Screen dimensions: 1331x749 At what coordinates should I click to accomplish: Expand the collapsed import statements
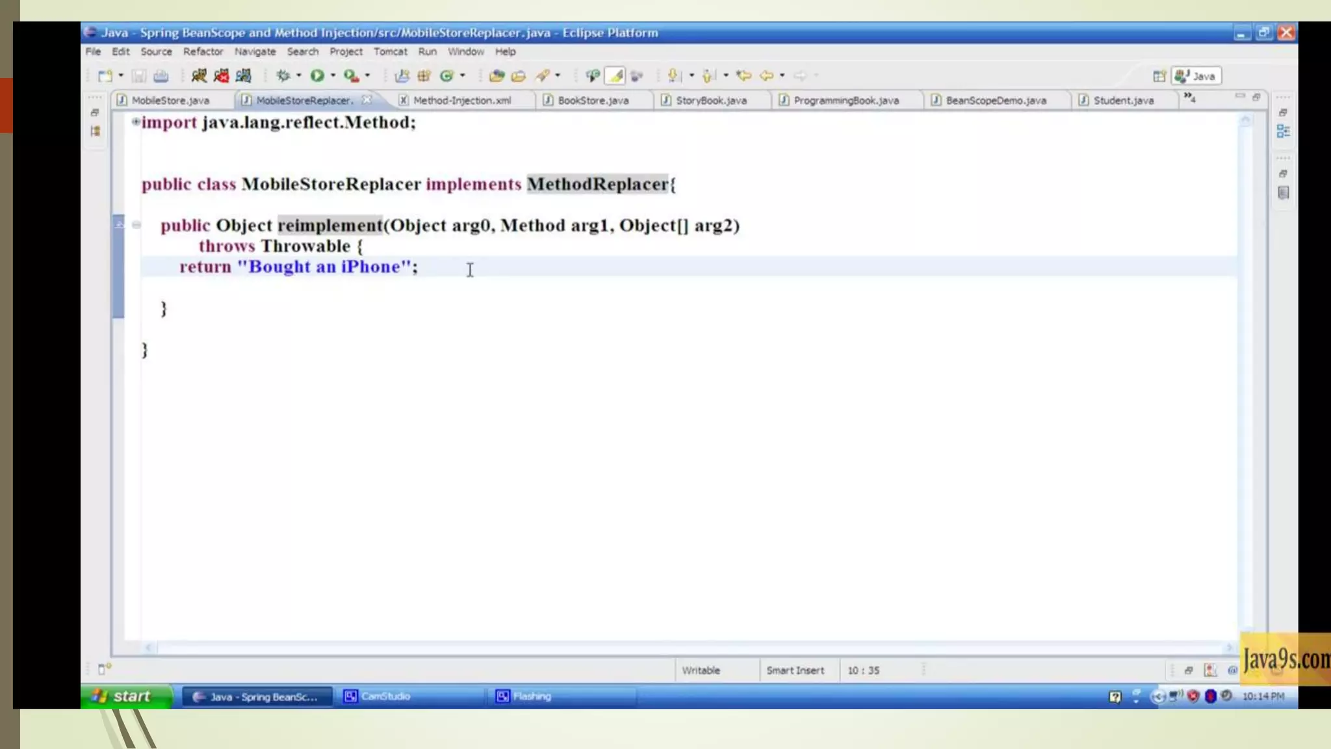click(135, 122)
